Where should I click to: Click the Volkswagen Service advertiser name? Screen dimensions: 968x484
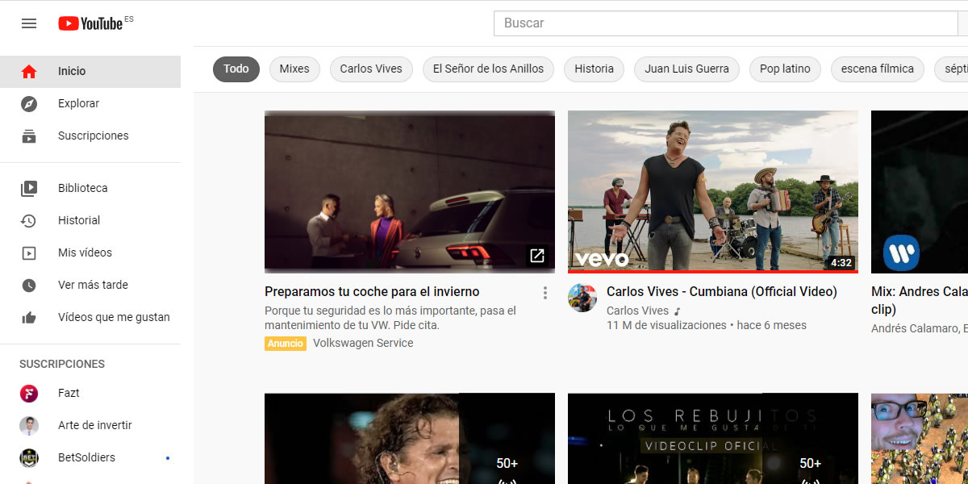coord(363,343)
